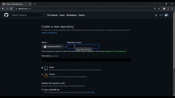Restore down the browser window

tap(166, 4)
